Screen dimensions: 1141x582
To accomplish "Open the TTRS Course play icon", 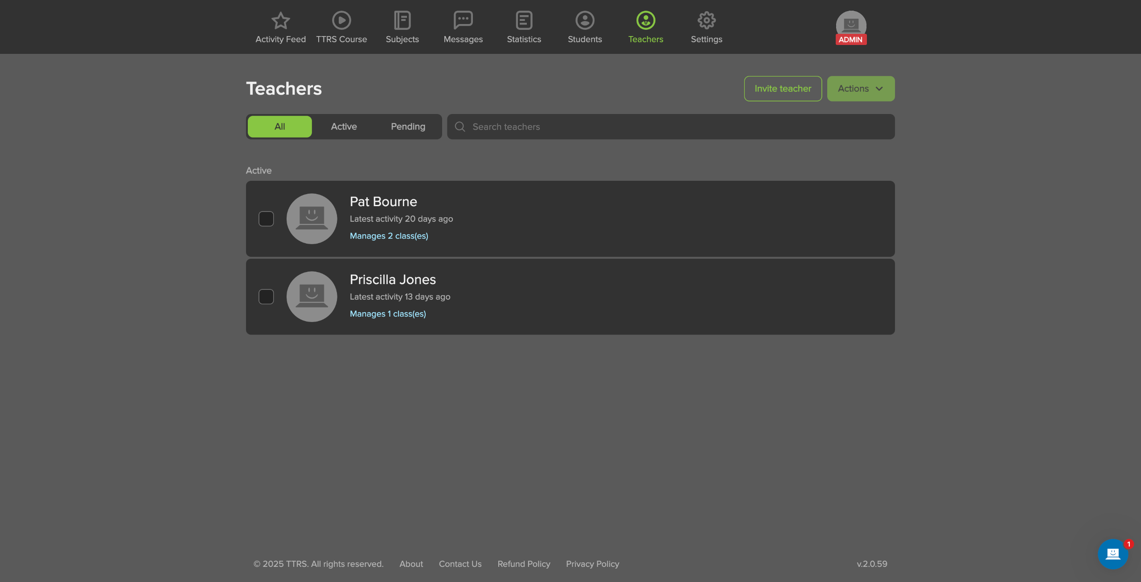I will coord(341,20).
